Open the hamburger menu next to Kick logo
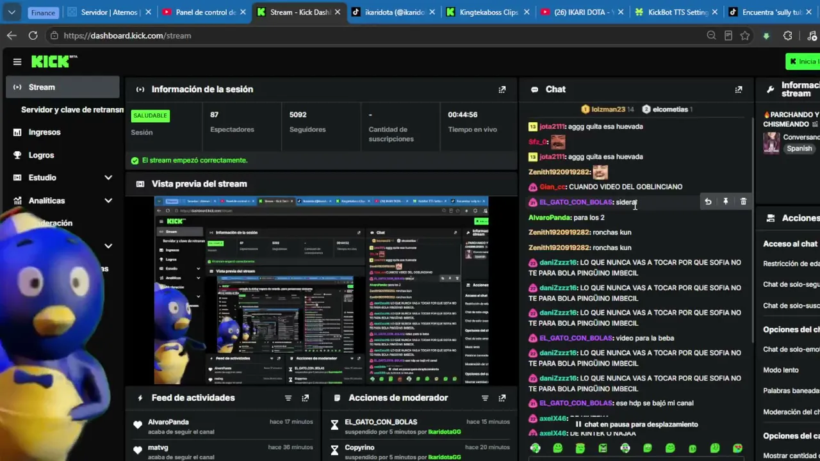 [x=17, y=61]
